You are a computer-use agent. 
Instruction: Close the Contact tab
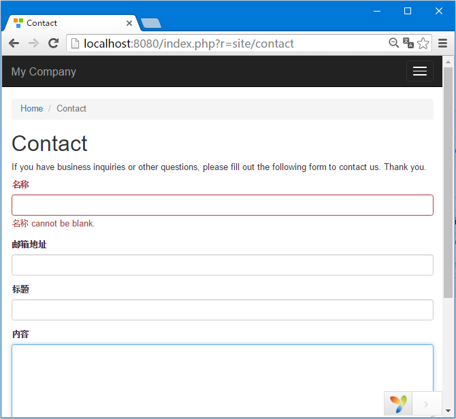[129, 23]
